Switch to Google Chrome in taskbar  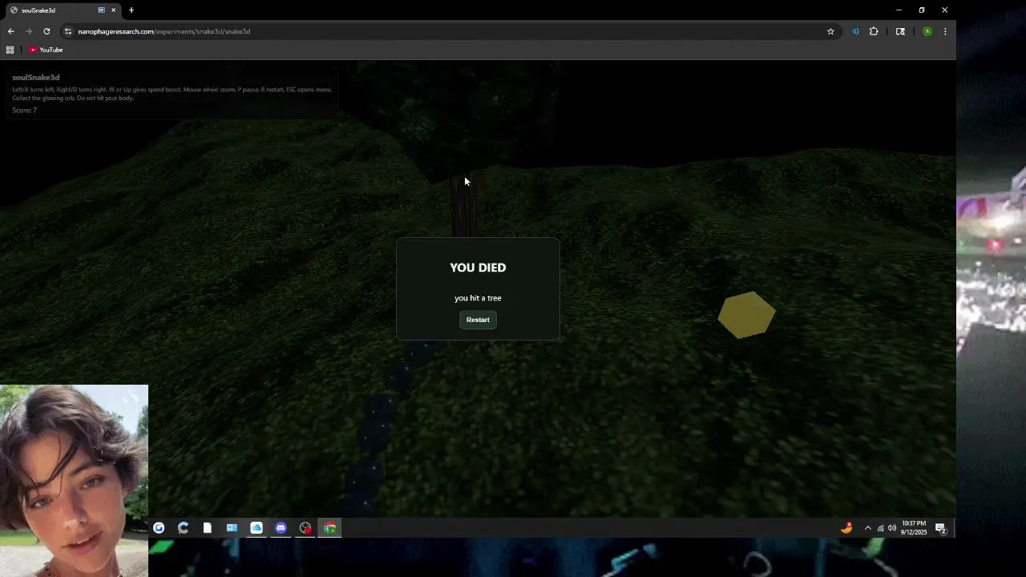click(329, 527)
